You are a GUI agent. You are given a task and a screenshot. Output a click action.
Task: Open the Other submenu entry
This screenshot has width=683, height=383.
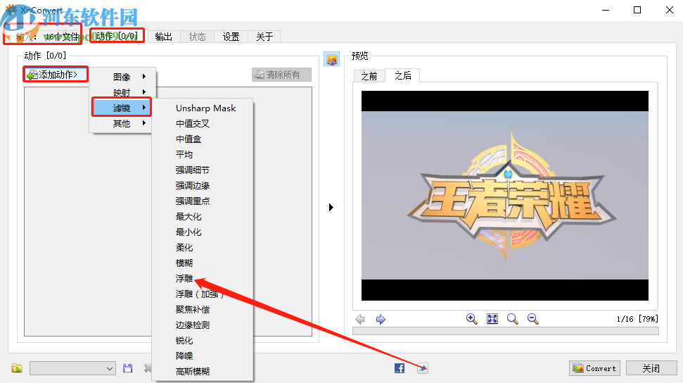pos(122,123)
